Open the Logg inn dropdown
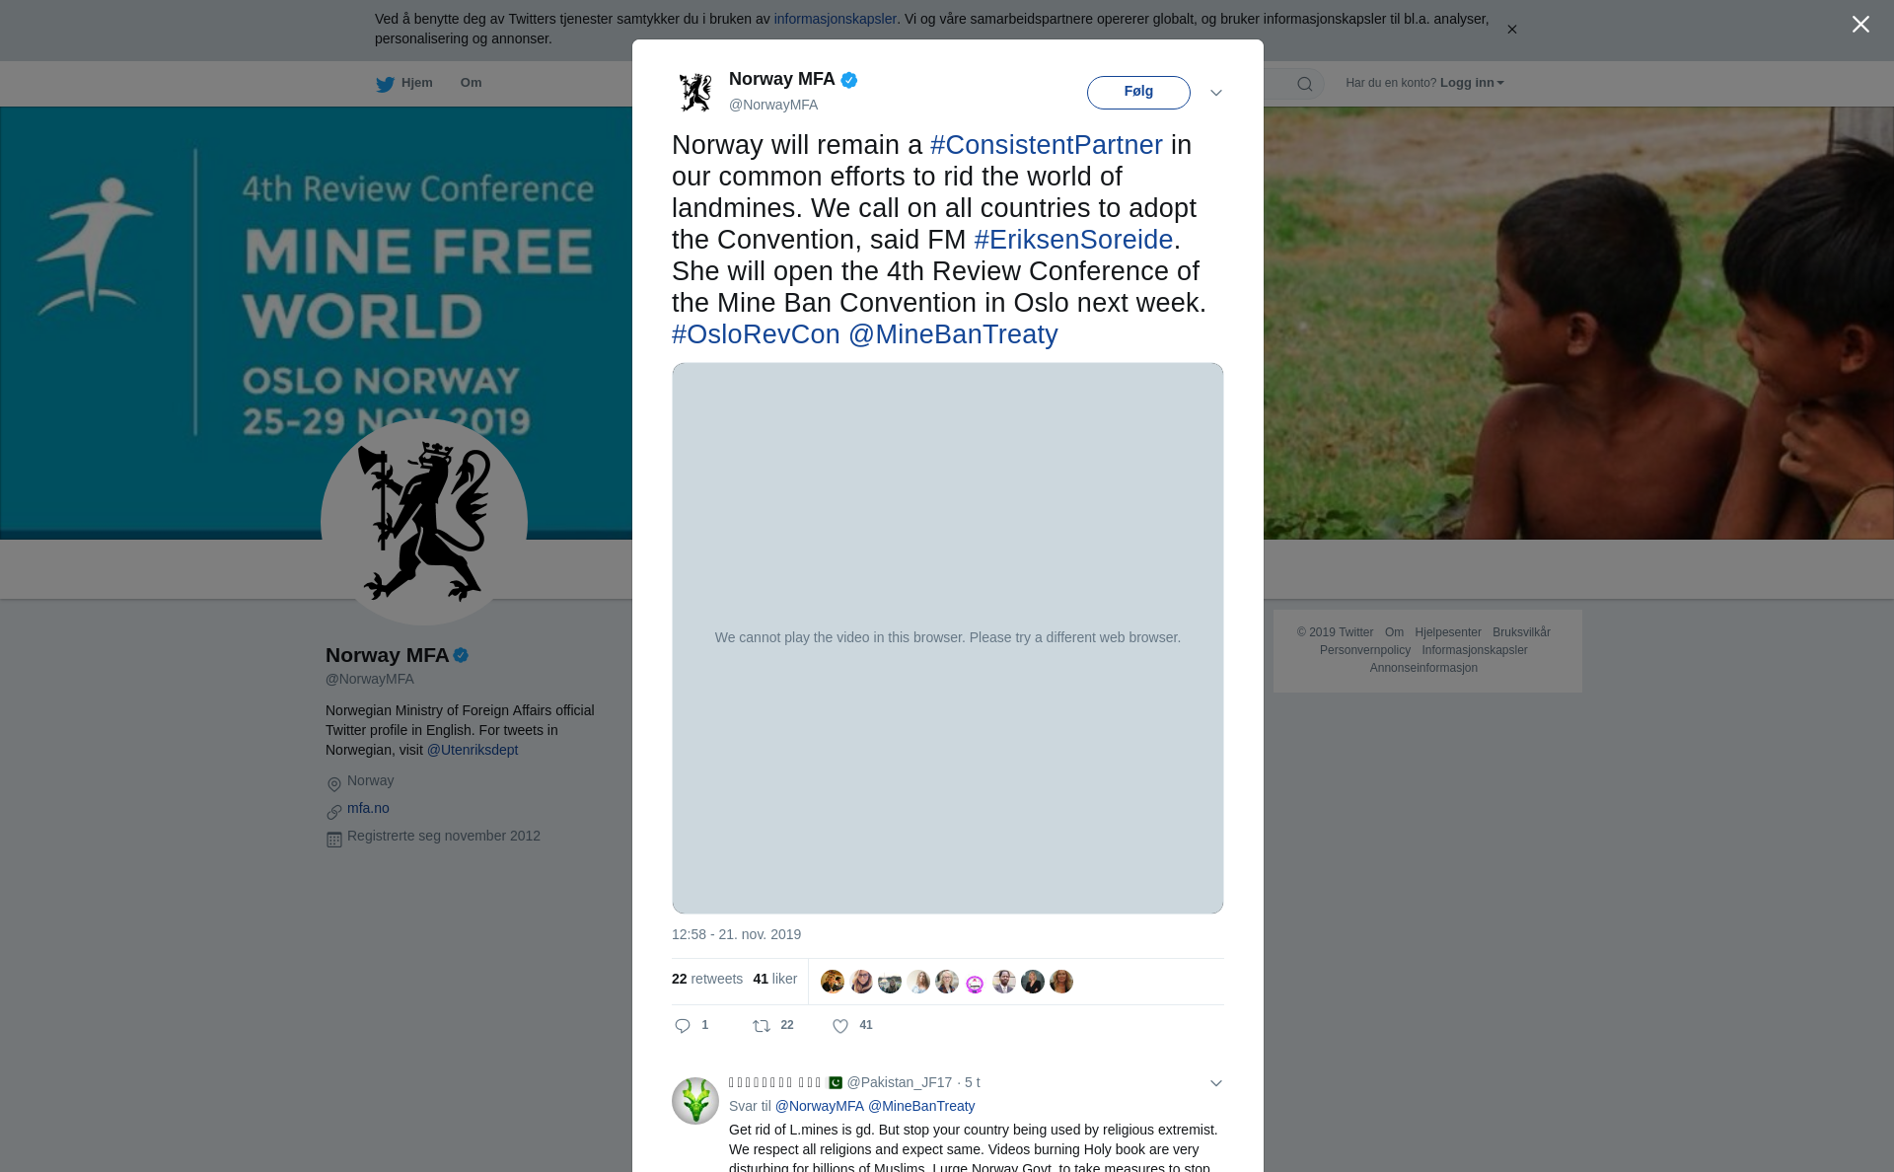The image size is (1894, 1172). click(1472, 83)
